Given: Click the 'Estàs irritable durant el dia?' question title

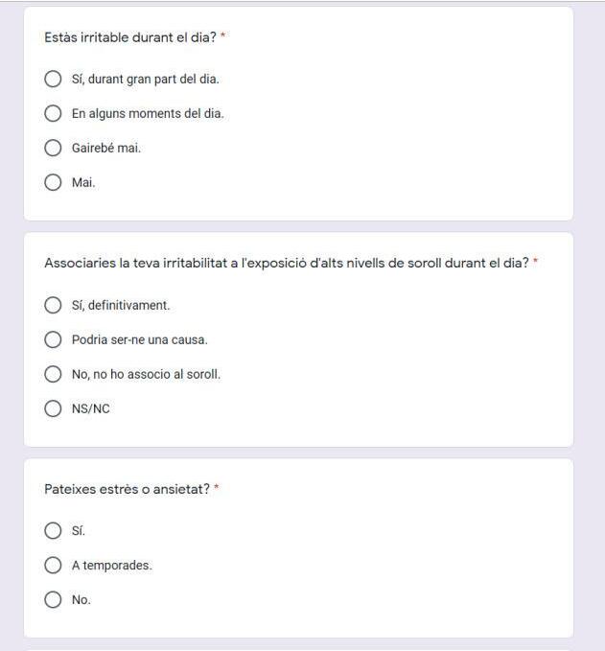Looking at the screenshot, I should click(129, 37).
